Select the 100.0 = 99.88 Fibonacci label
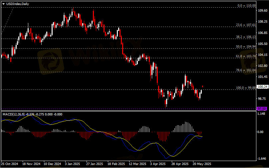This screenshot has height=168, width=269. (246, 87)
